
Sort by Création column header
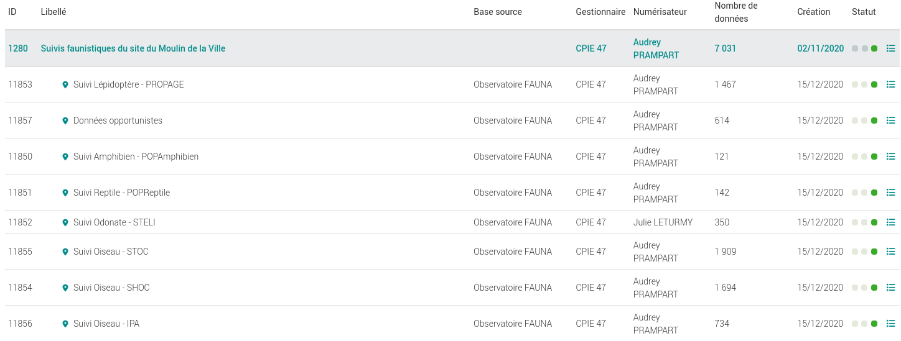813,12
